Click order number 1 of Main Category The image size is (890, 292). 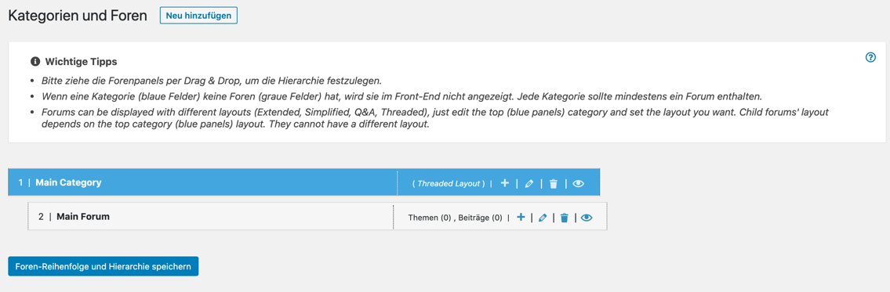click(21, 182)
